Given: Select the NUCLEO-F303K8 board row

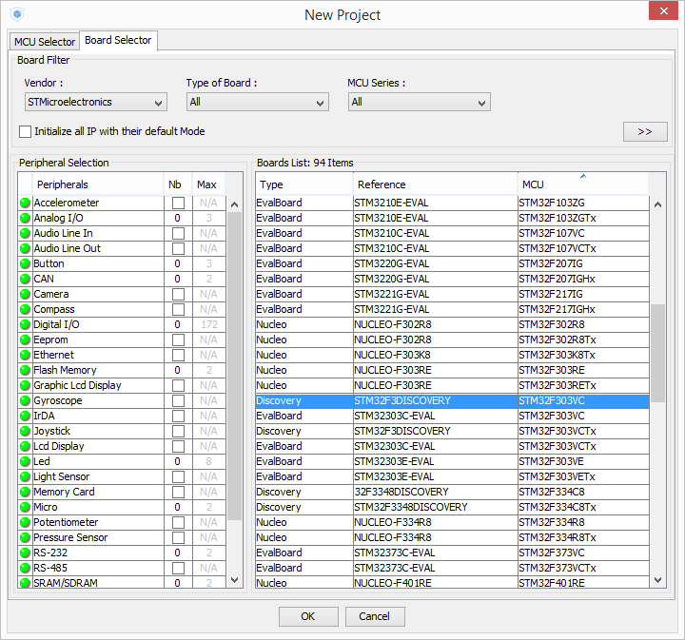Looking at the screenshot, I should pos(452,356).
